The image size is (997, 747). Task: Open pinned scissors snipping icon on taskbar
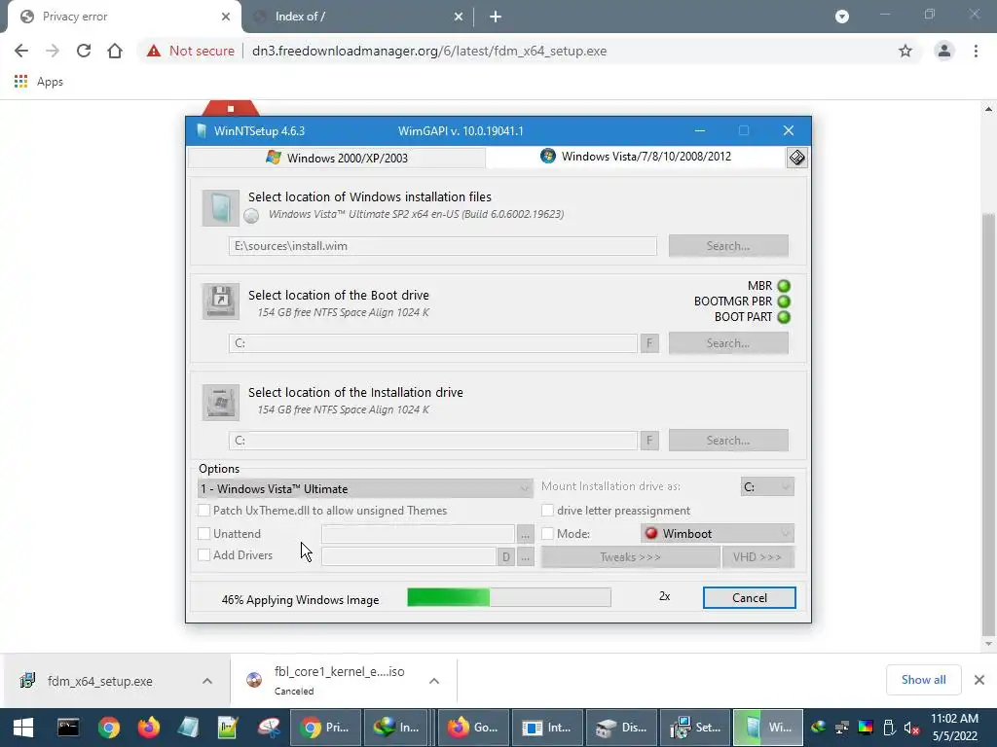coord(269,728)
